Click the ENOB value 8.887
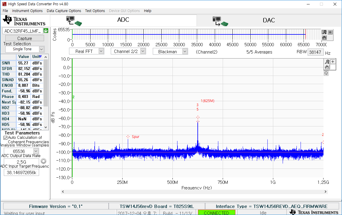 tap(23, 85)
